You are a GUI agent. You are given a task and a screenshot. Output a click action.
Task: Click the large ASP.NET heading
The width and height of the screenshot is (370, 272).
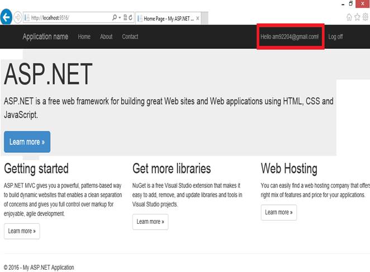48,74
